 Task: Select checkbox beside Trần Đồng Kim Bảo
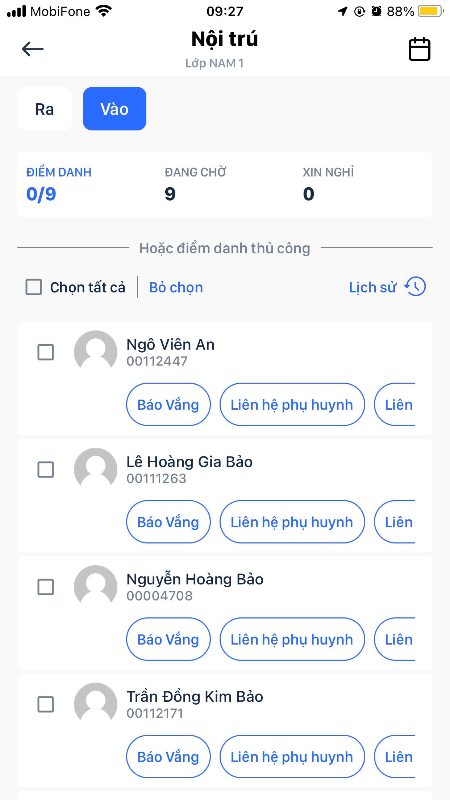pyautogui.click(x=46, y=704)
